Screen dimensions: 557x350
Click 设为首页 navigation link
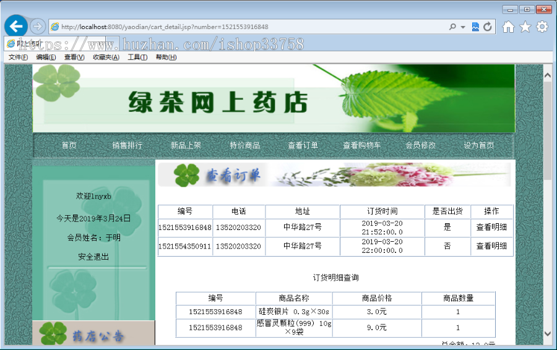[x=479, y=145]
